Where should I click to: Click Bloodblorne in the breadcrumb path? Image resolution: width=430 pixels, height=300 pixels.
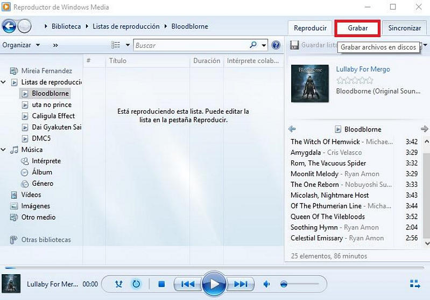tap(190, 26)
